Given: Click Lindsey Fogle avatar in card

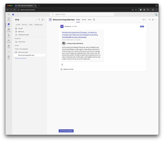Looking at the screenshot, I should coord(64,43).
